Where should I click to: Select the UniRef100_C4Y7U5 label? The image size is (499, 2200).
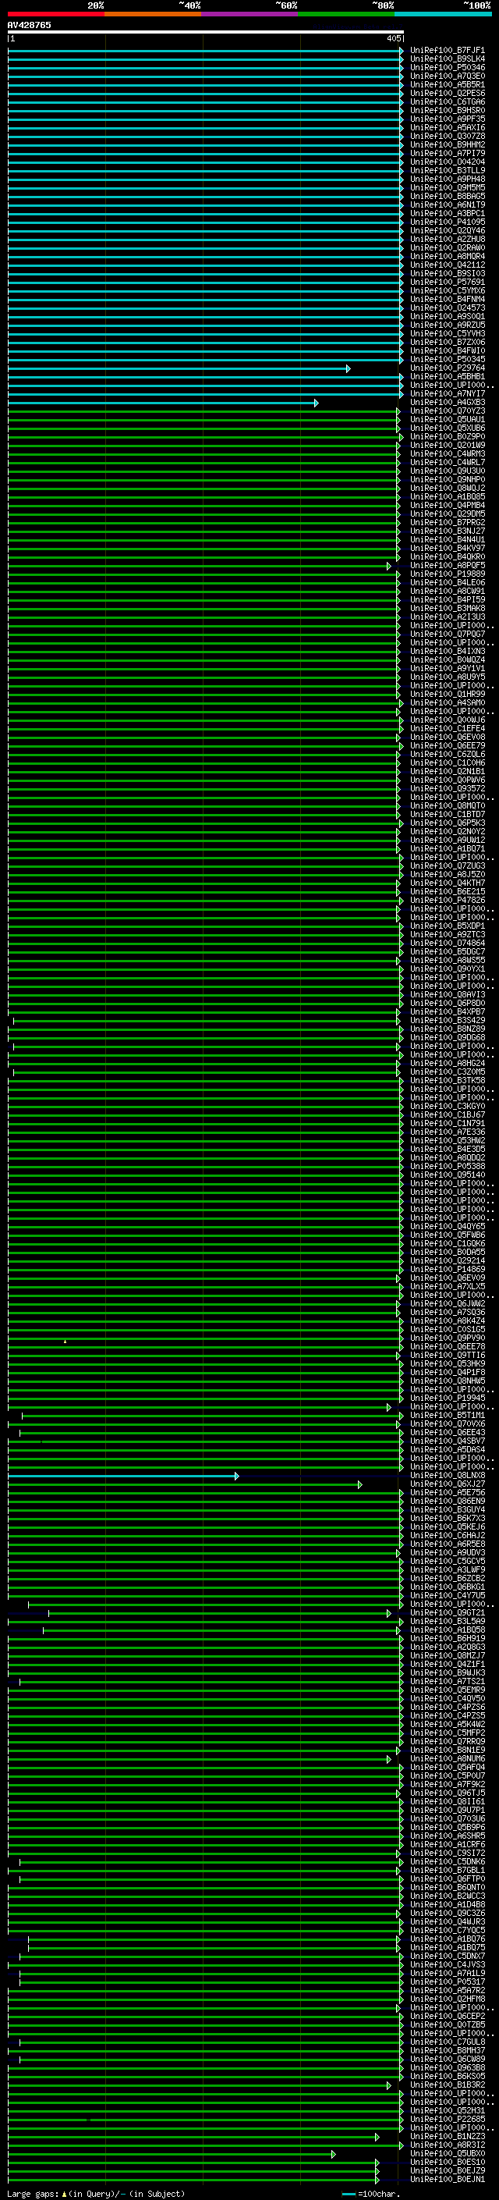[448, 1595]
